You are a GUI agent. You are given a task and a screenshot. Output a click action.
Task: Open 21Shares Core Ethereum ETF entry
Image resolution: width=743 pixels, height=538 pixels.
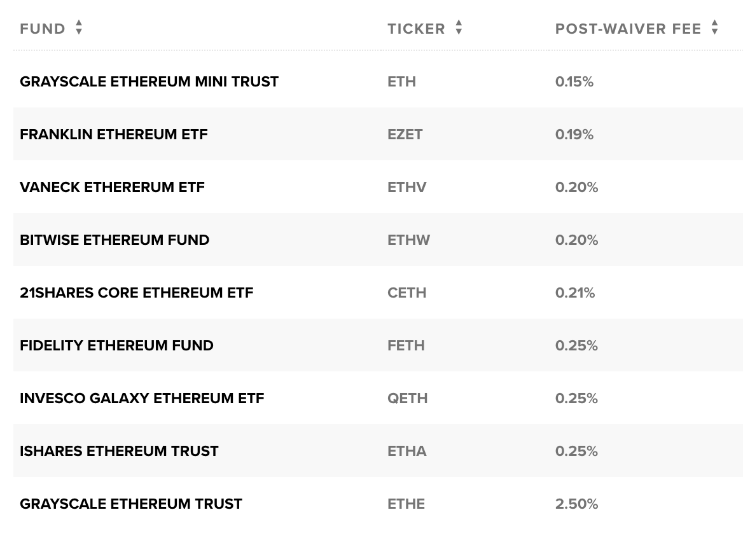(x=137, y=293)
